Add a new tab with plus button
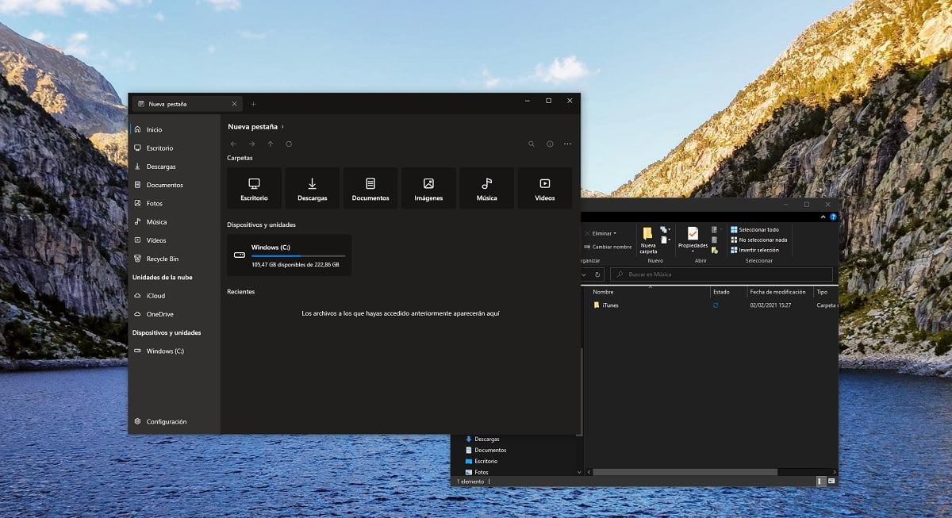Viewport: 952px width, 518px height. [254, 104]
